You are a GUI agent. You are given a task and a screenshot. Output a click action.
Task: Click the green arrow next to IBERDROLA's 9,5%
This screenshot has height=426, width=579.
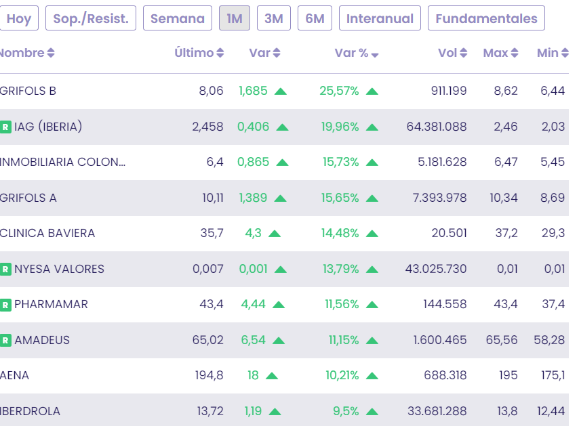[372, 411]
